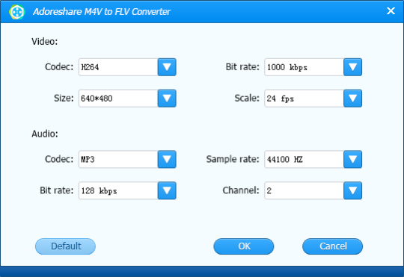Image resolution: width=404 pixels, height=277 pixels.
Task: Open the video Codec dropdown arrow
Action: 167,67
